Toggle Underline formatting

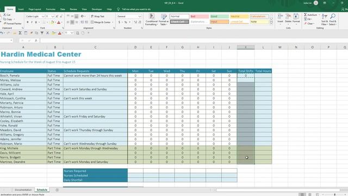(36, 22)
